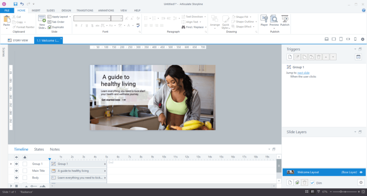Image resolution: width=367 pixels, height=196 pixels.
Task: Open the Preview dropdown arrow
Action: 274,28
